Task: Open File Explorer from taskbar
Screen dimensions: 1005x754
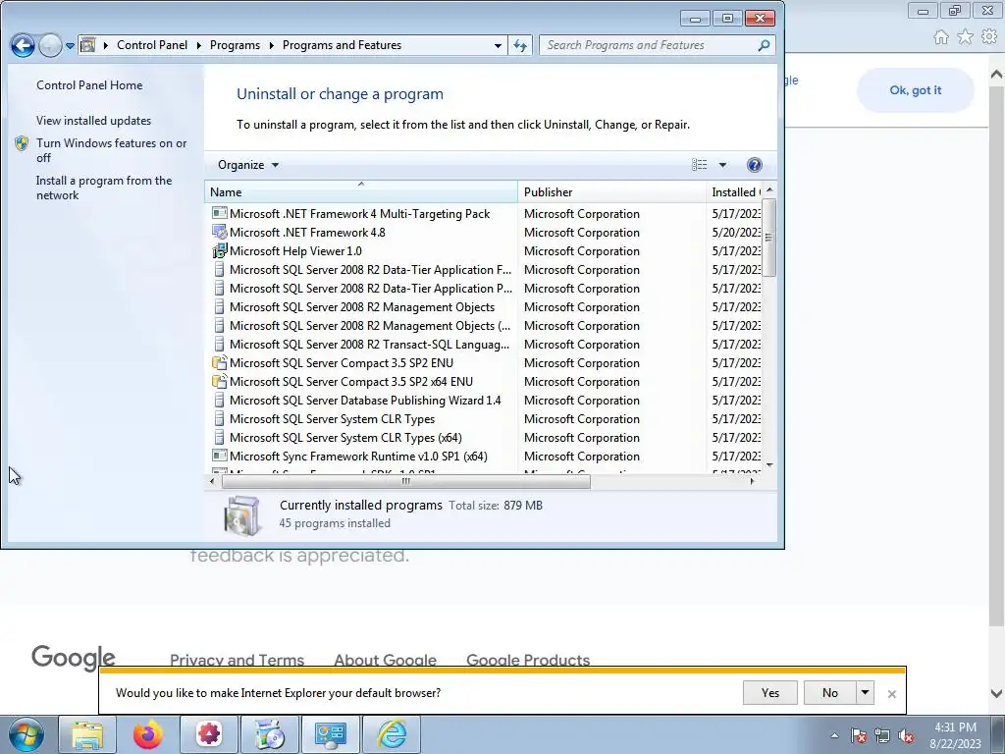Action: pyautogui.click(x=87, y=734)
